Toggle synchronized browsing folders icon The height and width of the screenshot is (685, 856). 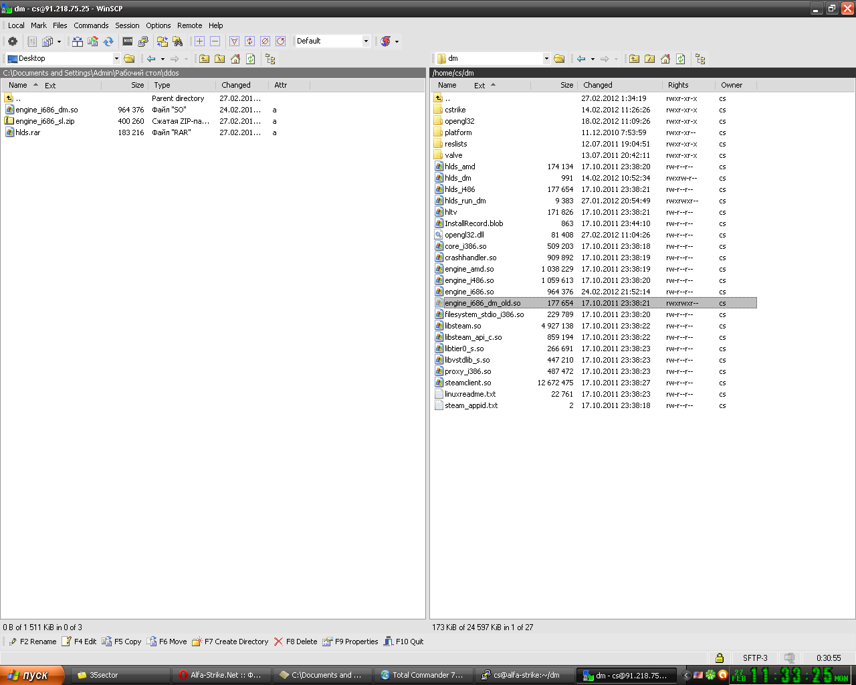162,41
